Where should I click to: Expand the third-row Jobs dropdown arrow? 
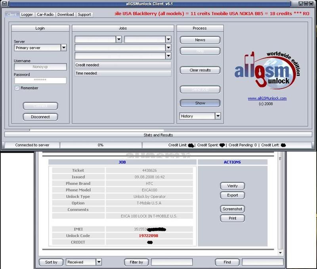pos(168,56)
